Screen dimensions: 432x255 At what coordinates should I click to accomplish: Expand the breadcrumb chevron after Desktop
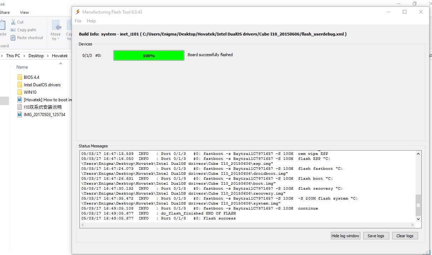(x=47, y=56)
